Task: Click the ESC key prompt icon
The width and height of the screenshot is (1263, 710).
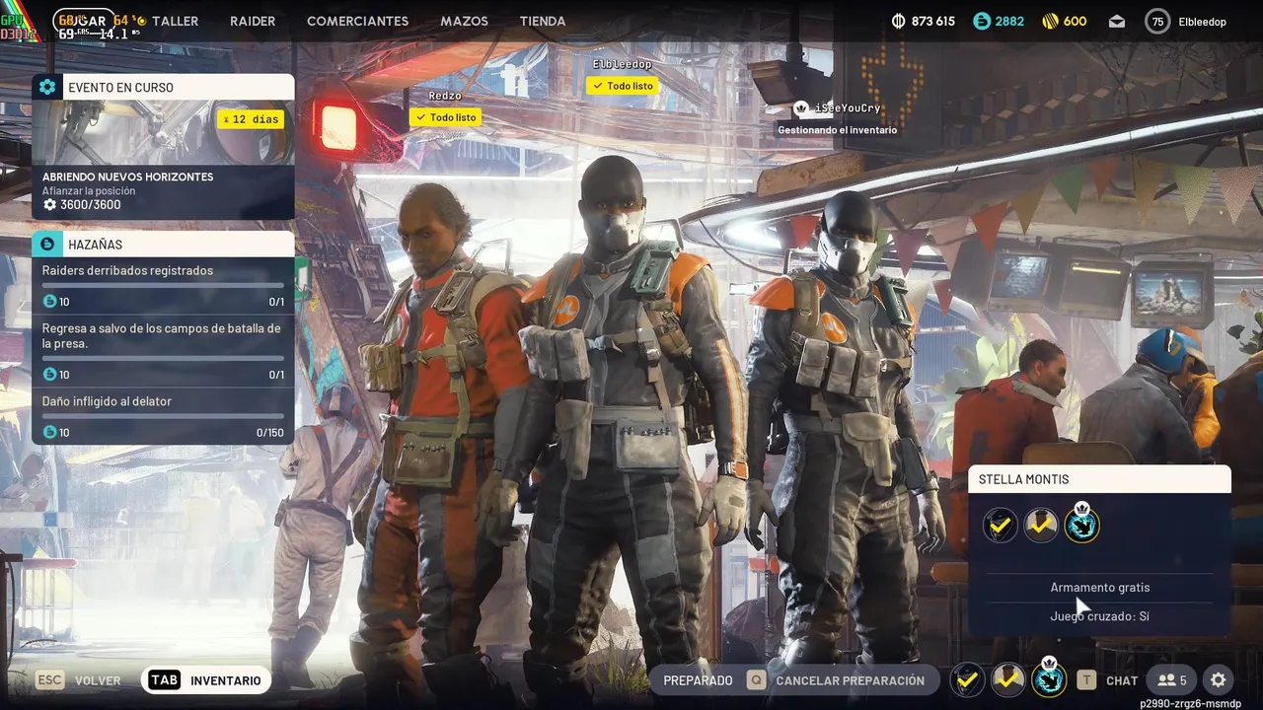Action: point(50,680)
